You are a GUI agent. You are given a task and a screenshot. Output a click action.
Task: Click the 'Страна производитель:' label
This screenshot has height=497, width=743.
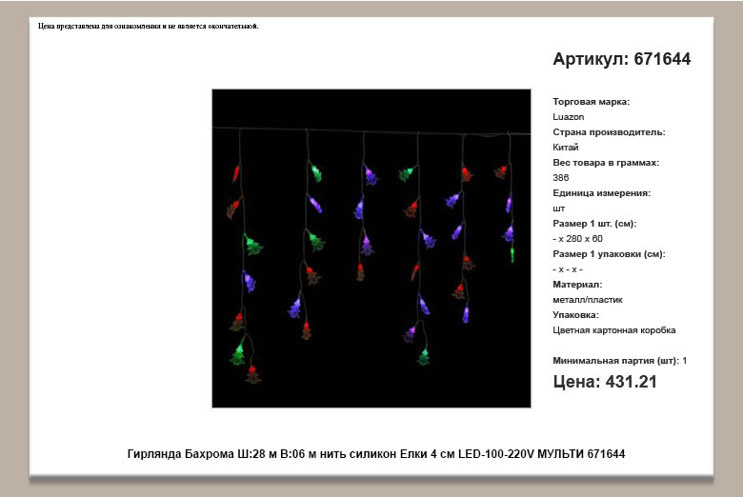609,132
